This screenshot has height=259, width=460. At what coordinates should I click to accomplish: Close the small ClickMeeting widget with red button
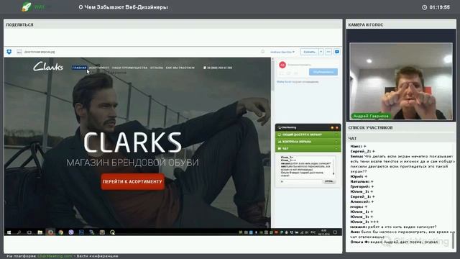[x=337, y=128]
